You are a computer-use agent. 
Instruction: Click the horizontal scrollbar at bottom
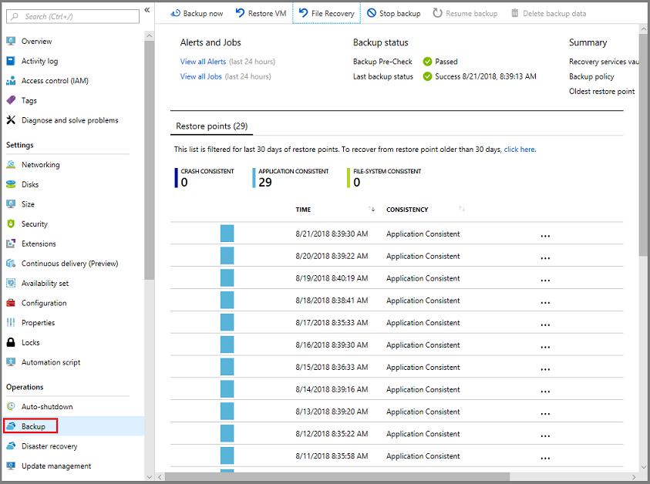[x=337, y=477]
